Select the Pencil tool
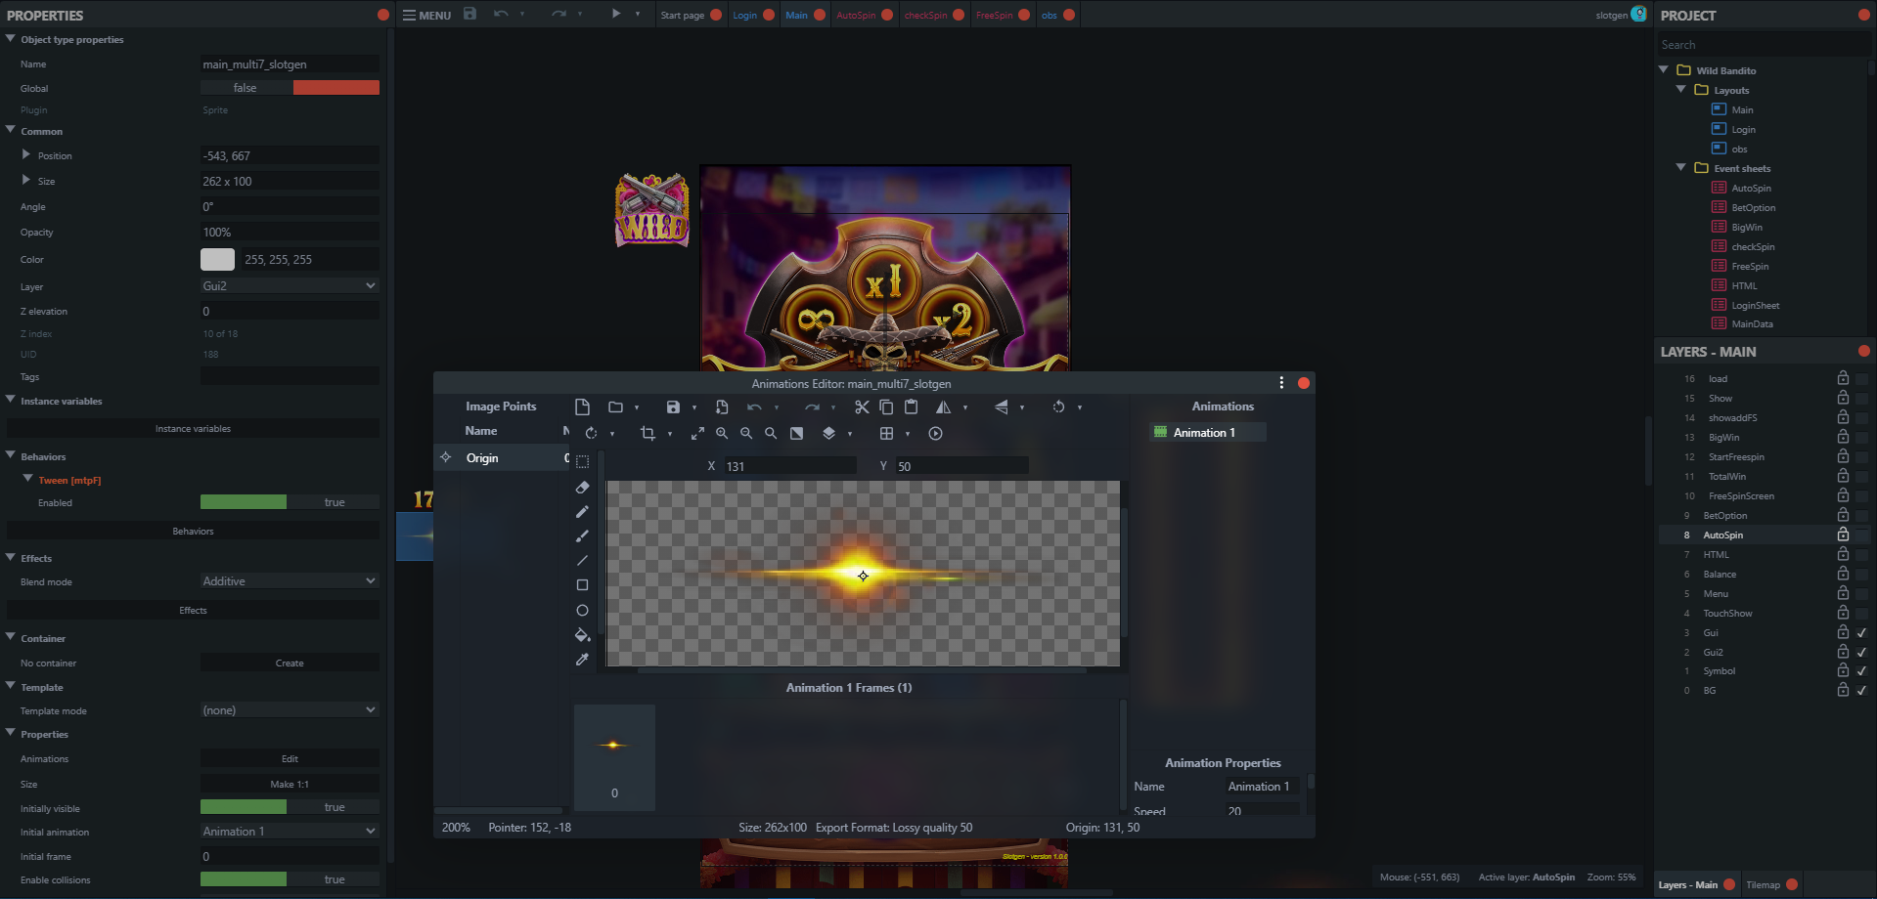The width and height of the screenshot is (1877, 899). (x=582, y=511)
